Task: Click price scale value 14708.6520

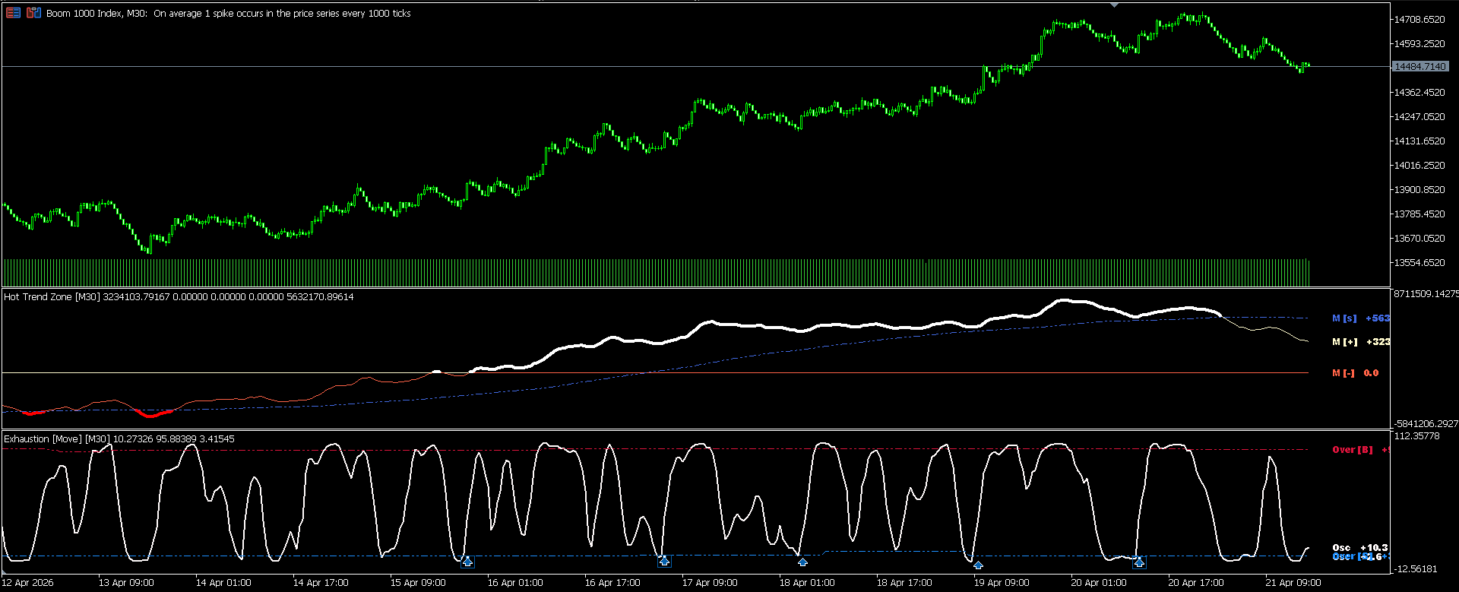Action: coord(1419,20)
